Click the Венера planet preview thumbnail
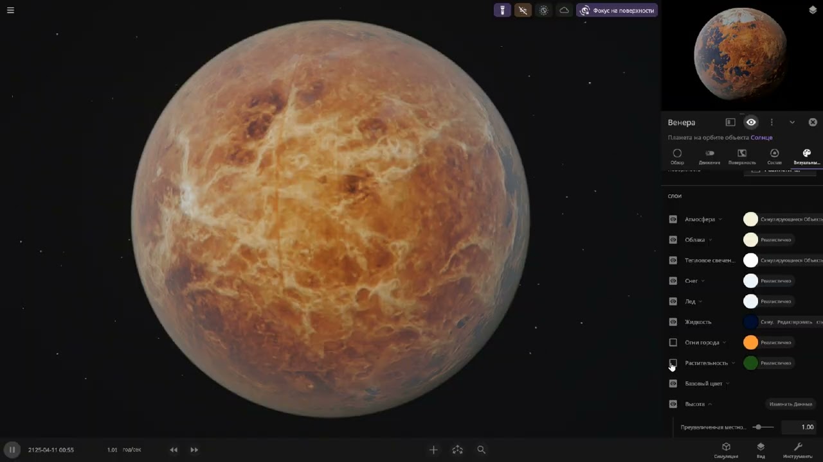This screenshot has height=462, width=823. click(x=739, y=54)
